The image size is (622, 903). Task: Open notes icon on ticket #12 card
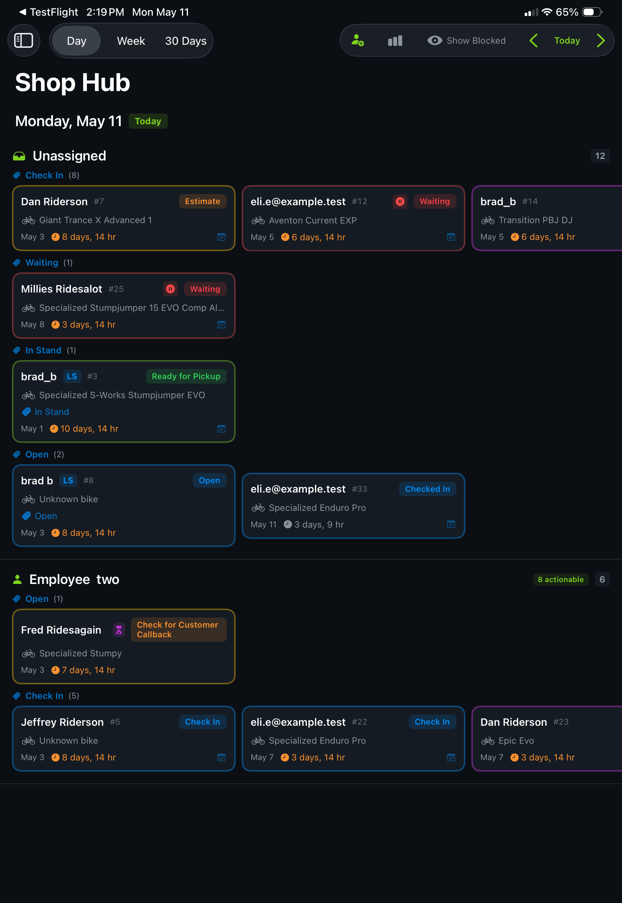(451, 237)
